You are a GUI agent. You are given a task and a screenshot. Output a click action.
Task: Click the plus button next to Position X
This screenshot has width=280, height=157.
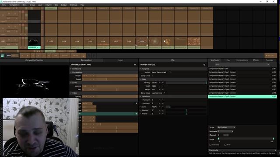click(163, 100)
